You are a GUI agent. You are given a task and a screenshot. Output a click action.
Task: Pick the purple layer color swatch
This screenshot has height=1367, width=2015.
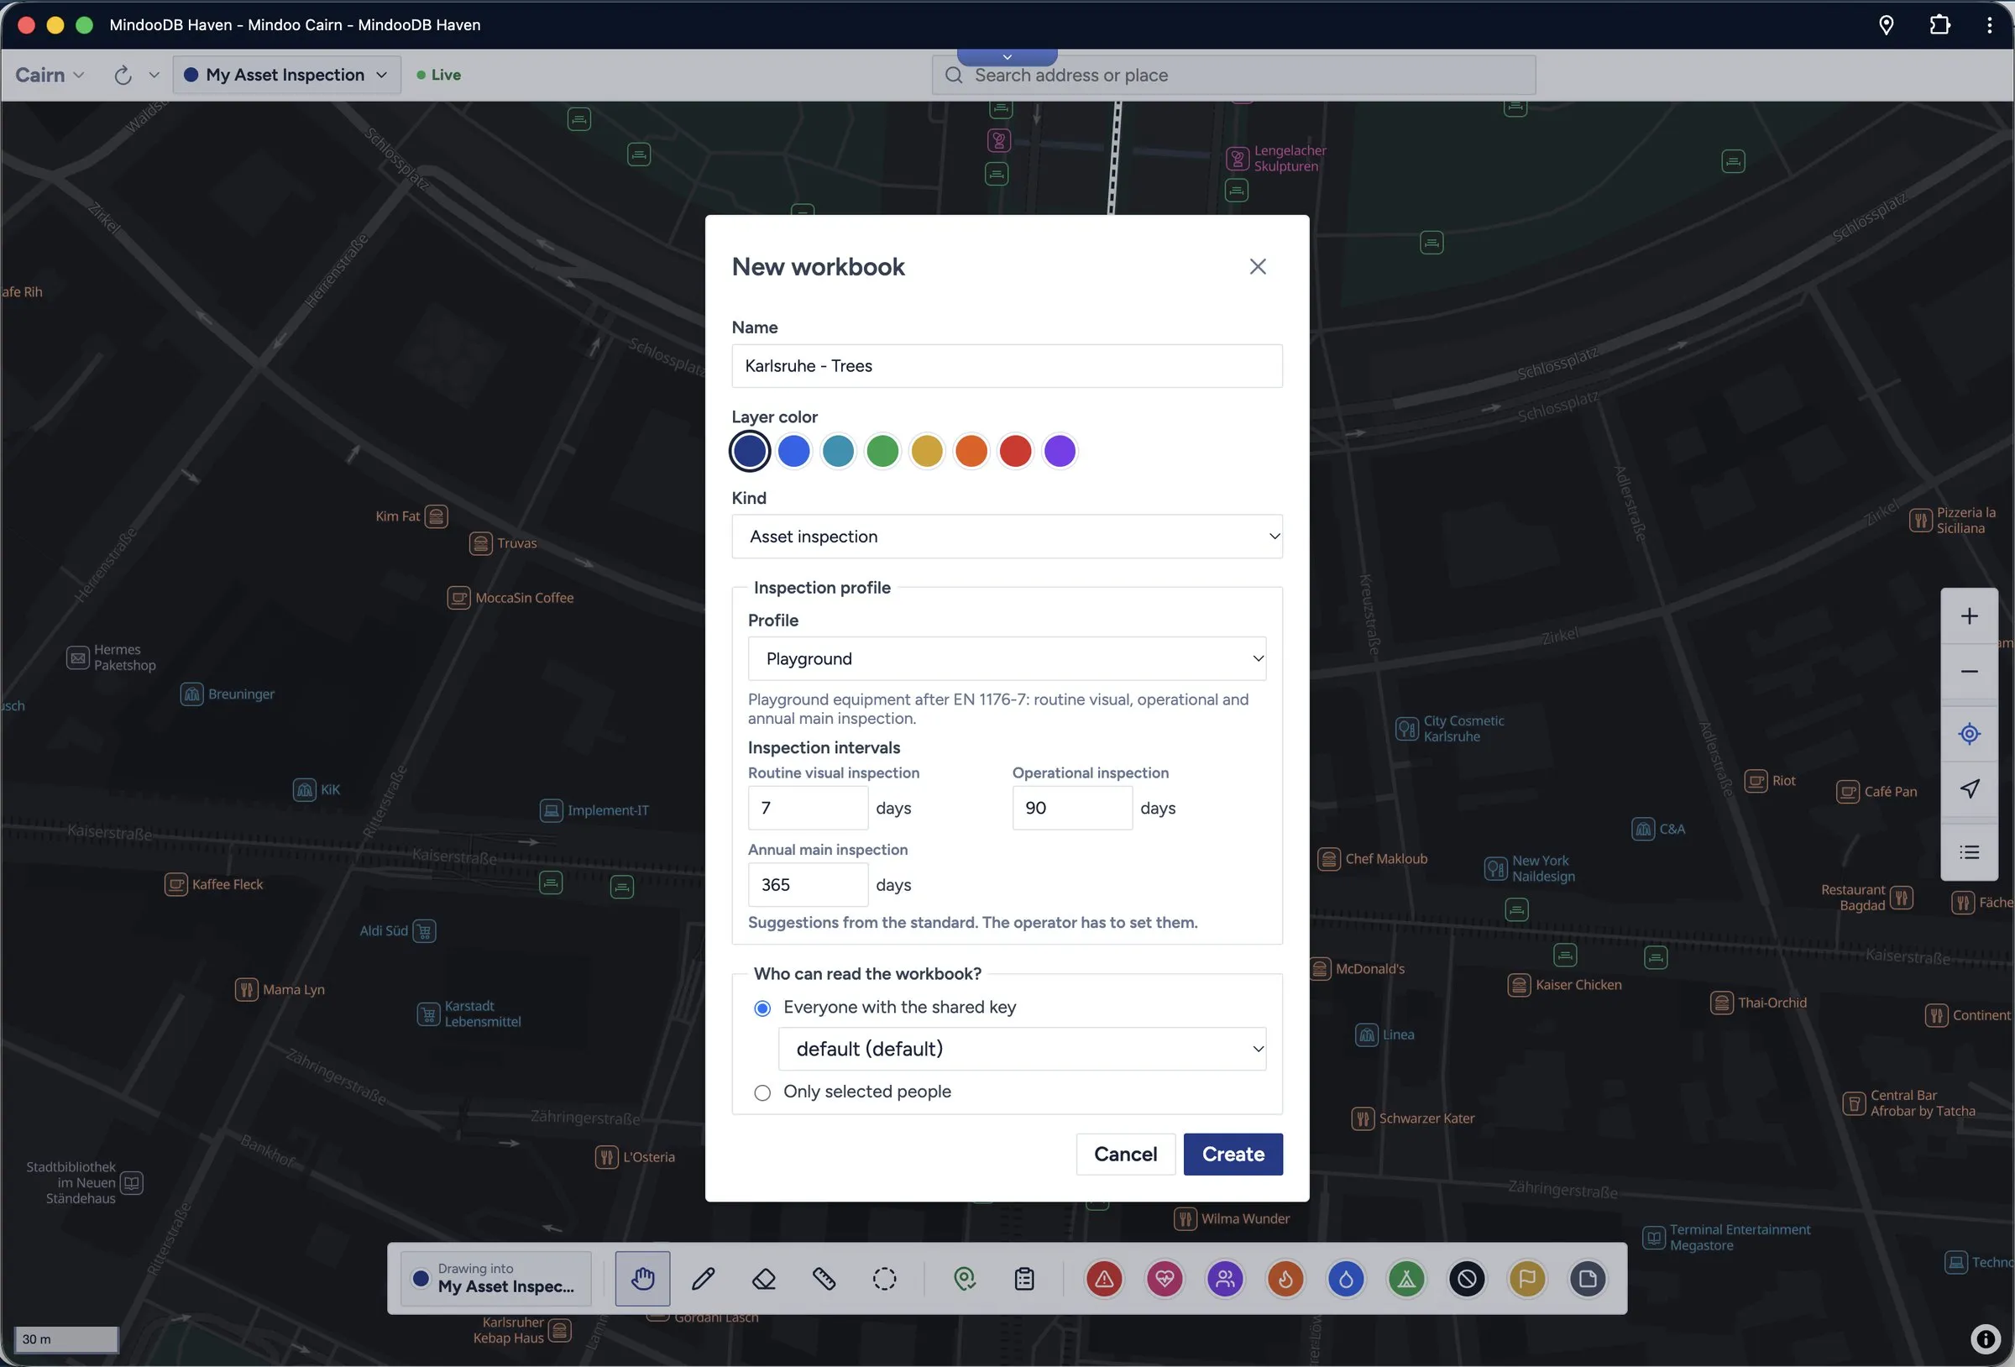pyautogui.click(x=1060, y=451)
